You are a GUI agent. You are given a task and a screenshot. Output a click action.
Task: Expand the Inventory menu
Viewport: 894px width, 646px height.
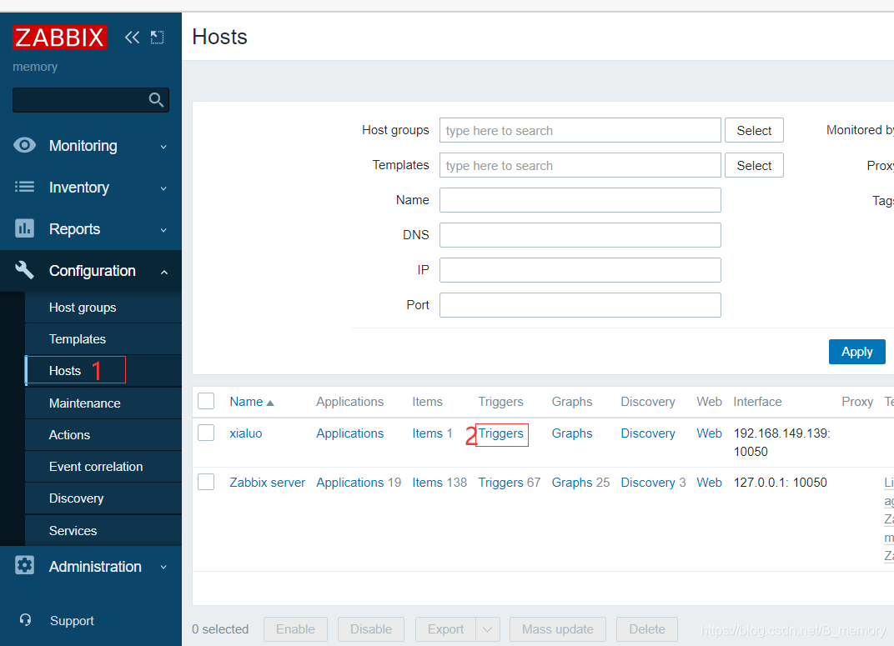pos(91,188)
